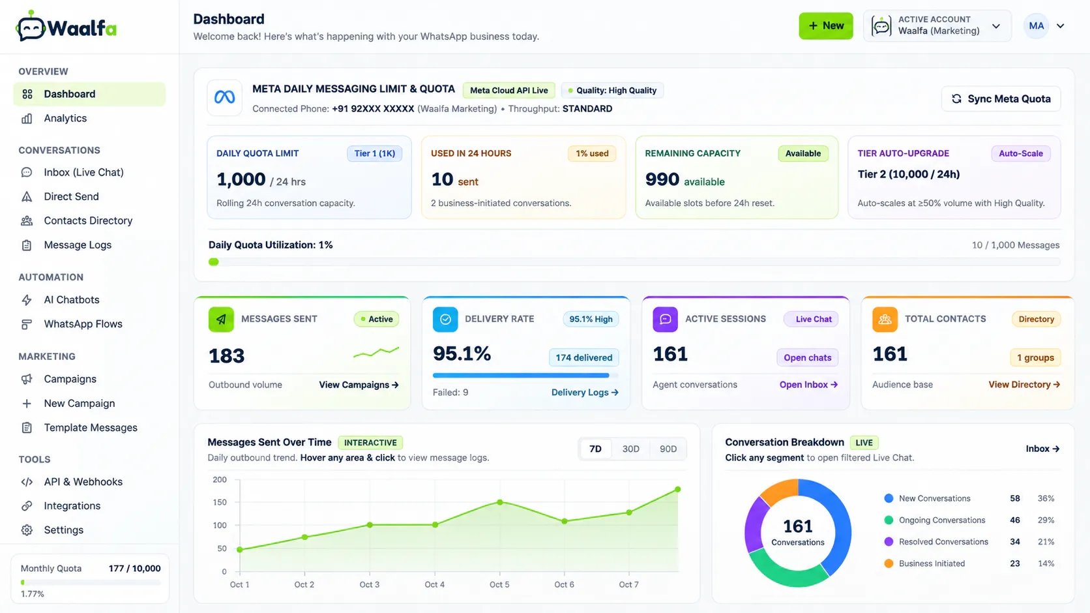
Task: Open the MA user profile menu chevron
Action: coord(1061,26)
